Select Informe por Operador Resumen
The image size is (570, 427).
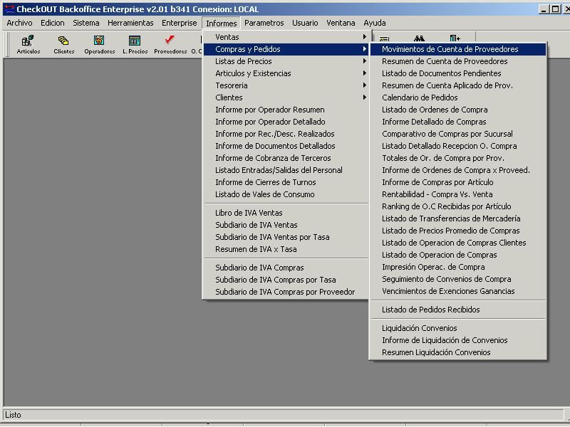coord(286,110)
